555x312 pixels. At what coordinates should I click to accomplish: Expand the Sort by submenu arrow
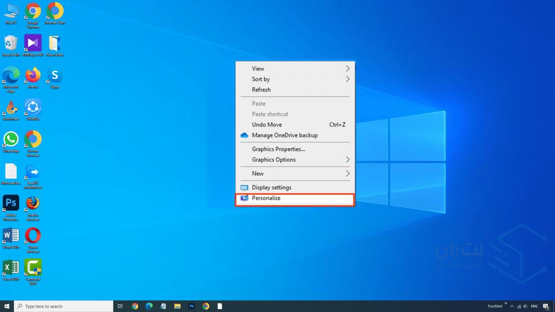tap(347, 79)
